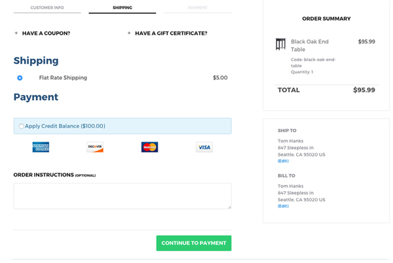Go to the Payment step tab

point(197,8)
